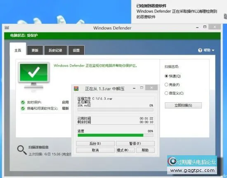Click the 扫描选项 label
The width and height of the screenshot is (227, 178).
(172, 67)
